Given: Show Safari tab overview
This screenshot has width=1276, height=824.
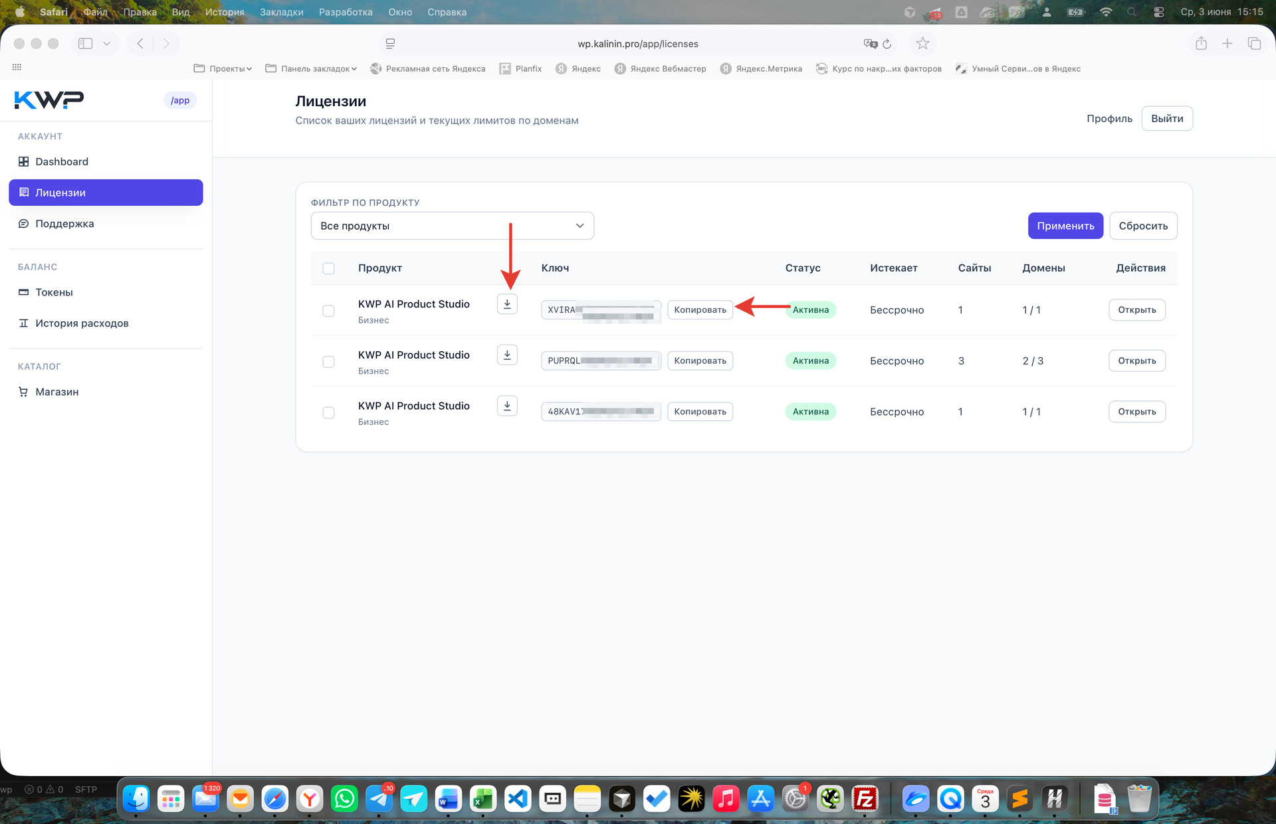Looking at the screenshot, I should [1255, 43].
